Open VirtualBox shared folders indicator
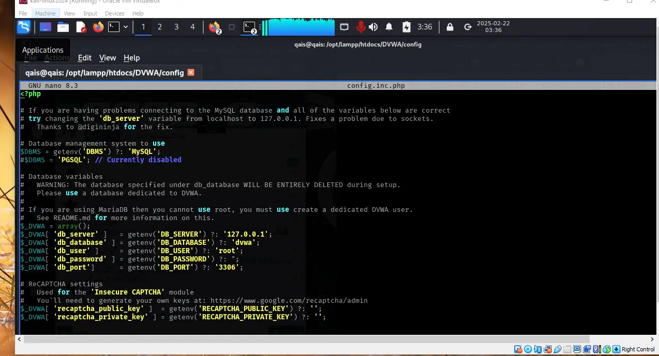659x356 pixels. pos(568,349)
